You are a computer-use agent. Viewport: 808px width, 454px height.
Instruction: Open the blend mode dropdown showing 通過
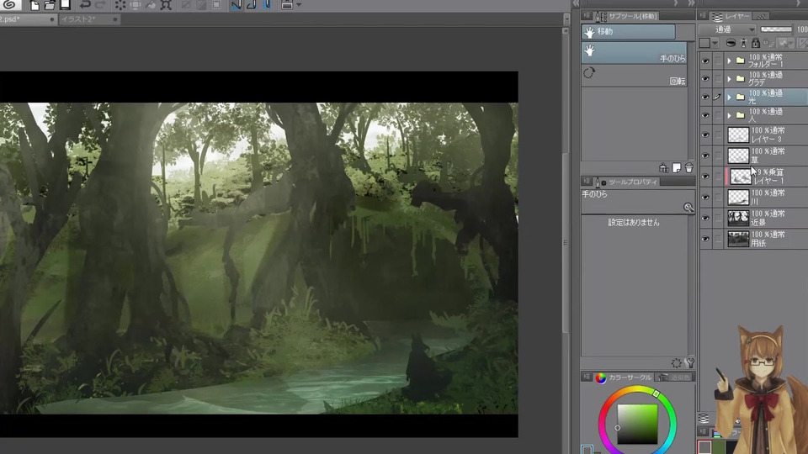tap(726, 29)
